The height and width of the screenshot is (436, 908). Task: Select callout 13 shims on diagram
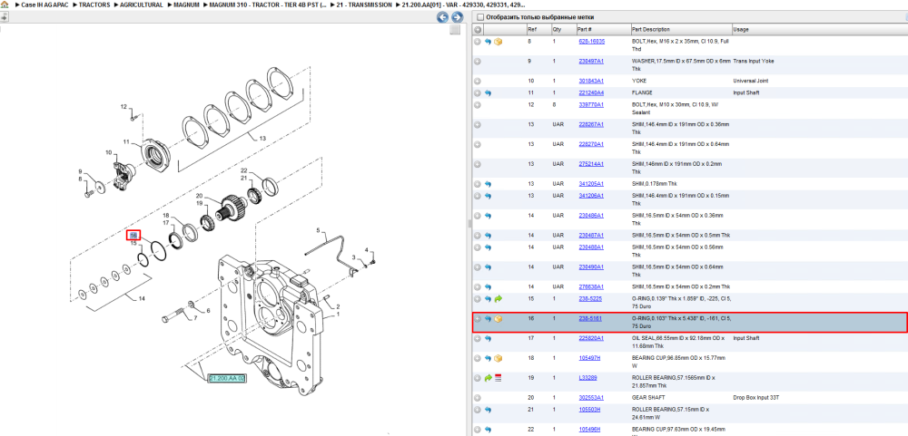[x=262, y=138]
